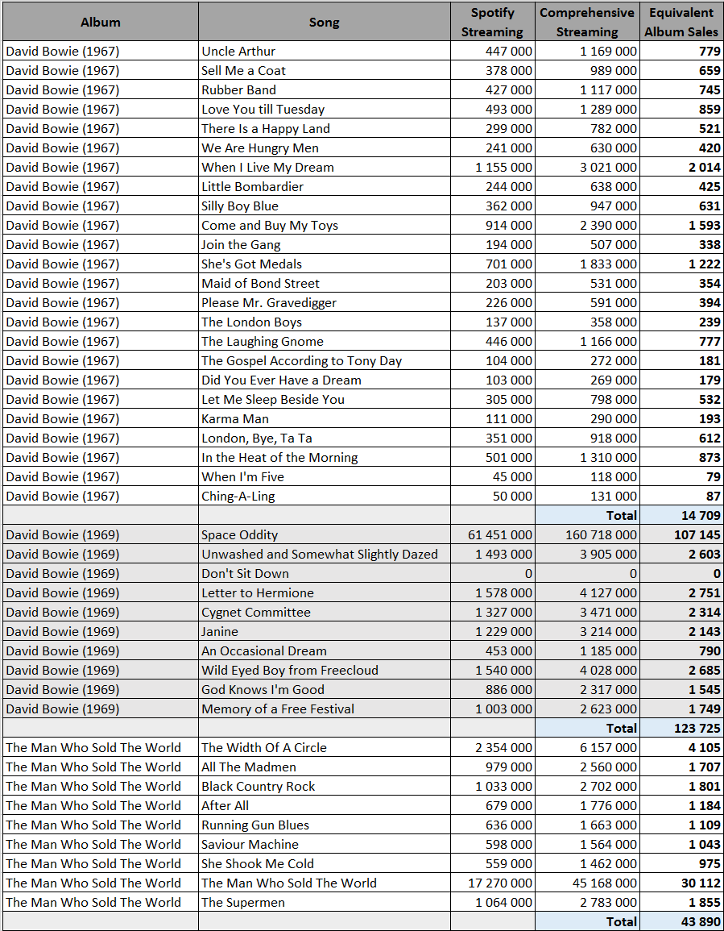
Task: Click the 45 168 000 comprehensive streaming cell
Action: click(587, 883)
